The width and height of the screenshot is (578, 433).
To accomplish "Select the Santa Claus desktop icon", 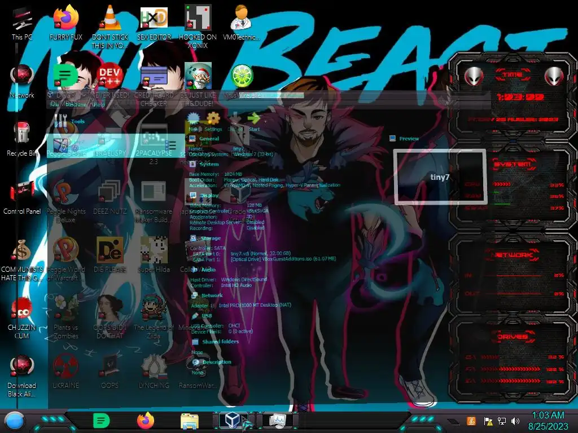I will [x=198, y=76].
